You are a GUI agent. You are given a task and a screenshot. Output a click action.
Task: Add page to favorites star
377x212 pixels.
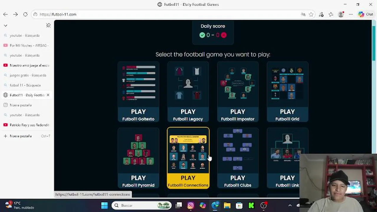tap(311, 14)
